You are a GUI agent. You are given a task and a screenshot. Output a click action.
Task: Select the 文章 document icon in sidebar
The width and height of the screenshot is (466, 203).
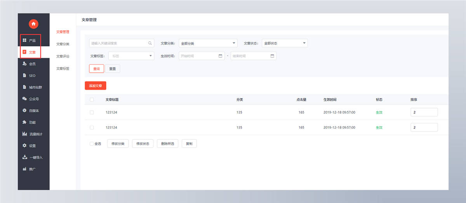pos(24,52)
